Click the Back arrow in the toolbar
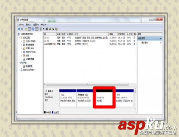The image size is (179, 137). point(19,29)
